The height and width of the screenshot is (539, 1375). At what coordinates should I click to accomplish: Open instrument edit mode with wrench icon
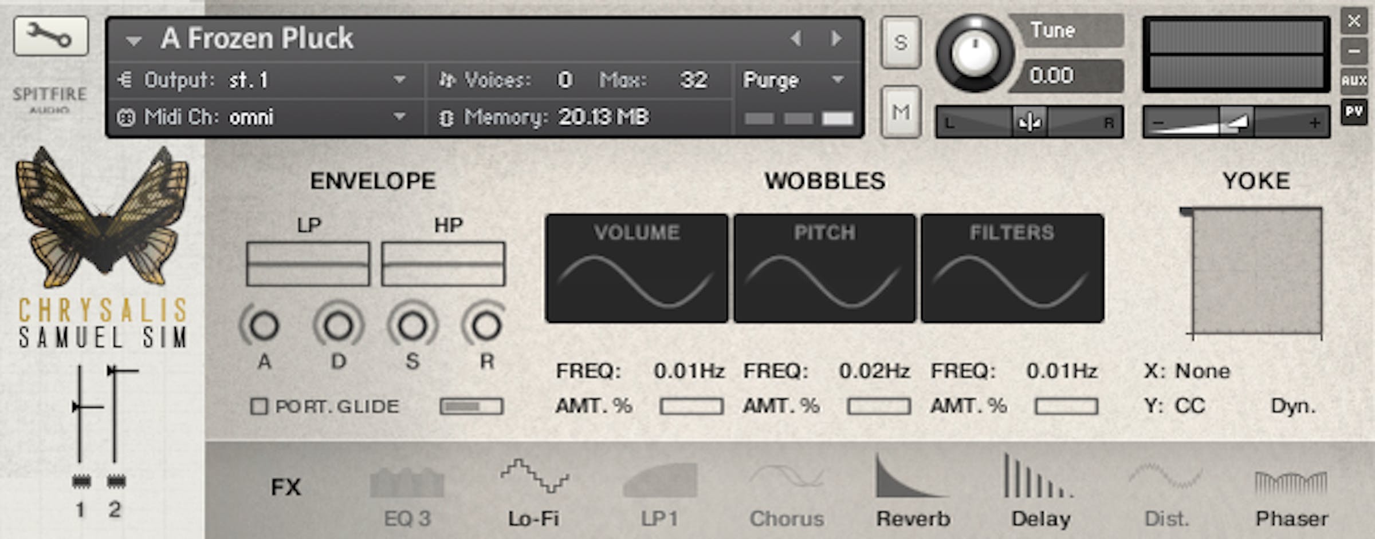click(51, 36)
